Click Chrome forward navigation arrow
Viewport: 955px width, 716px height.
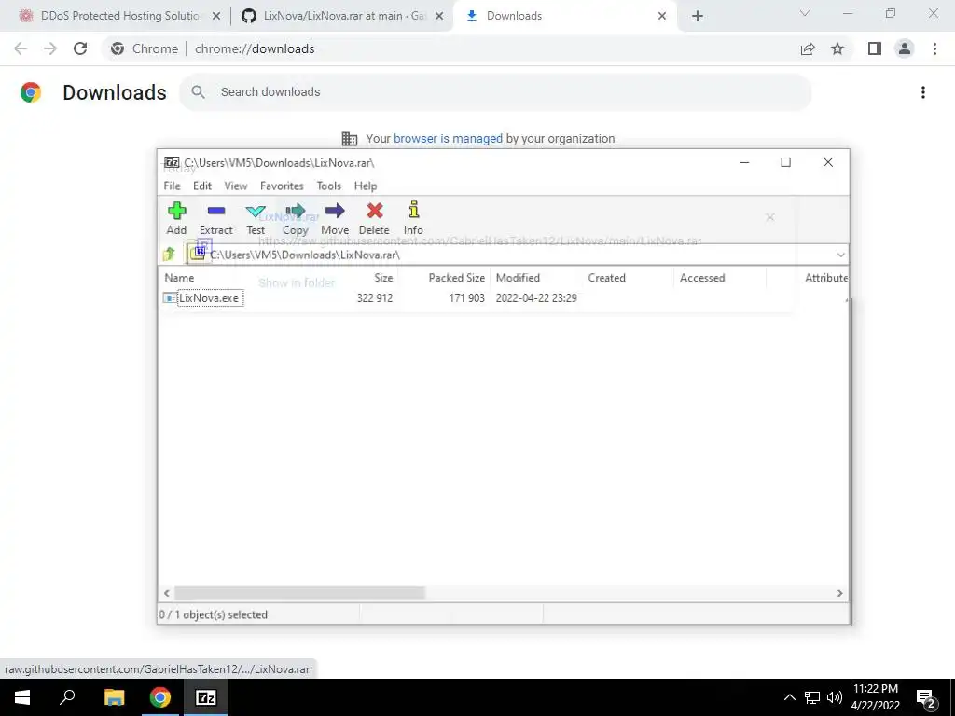click(50, 48)
